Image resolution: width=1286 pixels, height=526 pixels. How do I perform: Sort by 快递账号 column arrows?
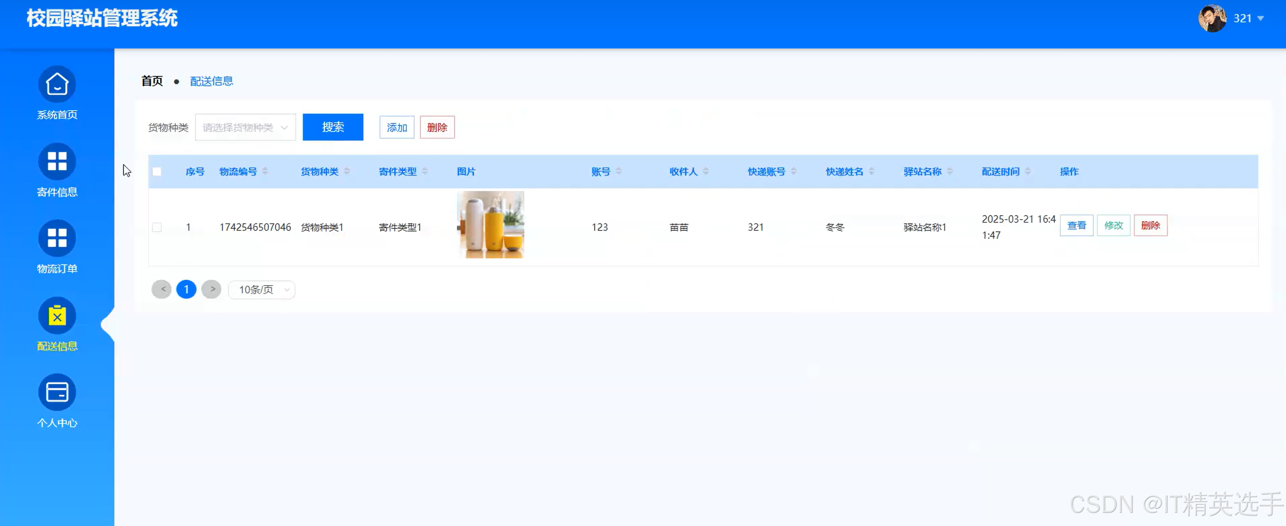(794, 171)
